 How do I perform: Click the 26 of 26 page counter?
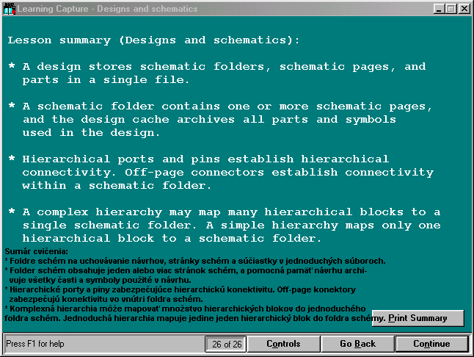(x=225, y=344)
